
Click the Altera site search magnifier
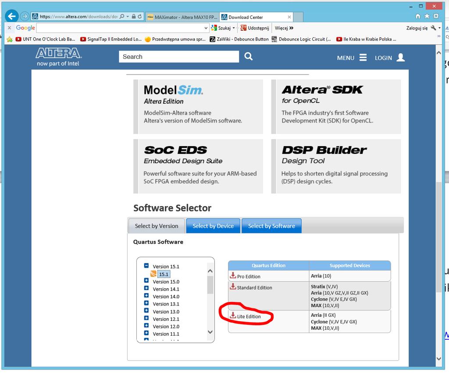(x=249, y=57)
